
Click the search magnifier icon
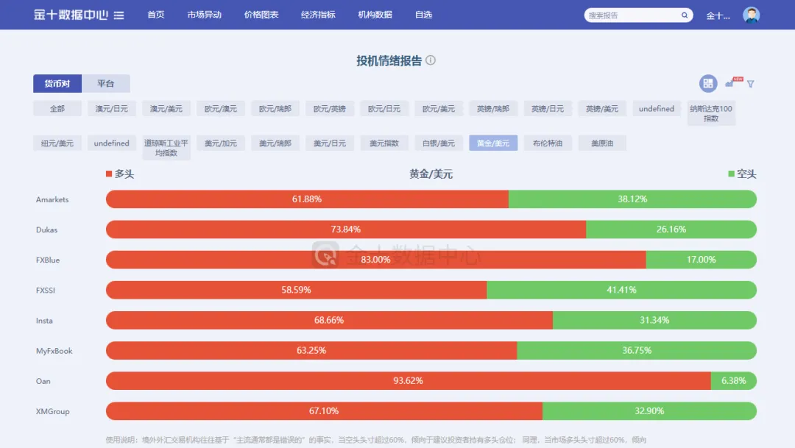point(685,15)
